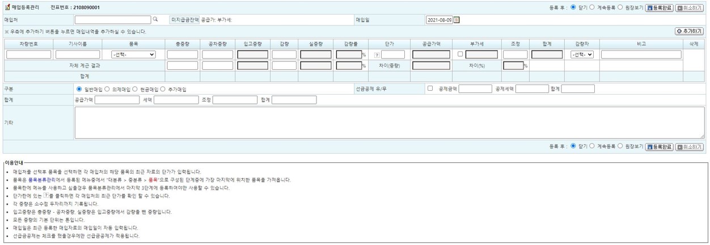
Task: Click the 공급가액 total field in 합계 row
Action: click(117, 100)
